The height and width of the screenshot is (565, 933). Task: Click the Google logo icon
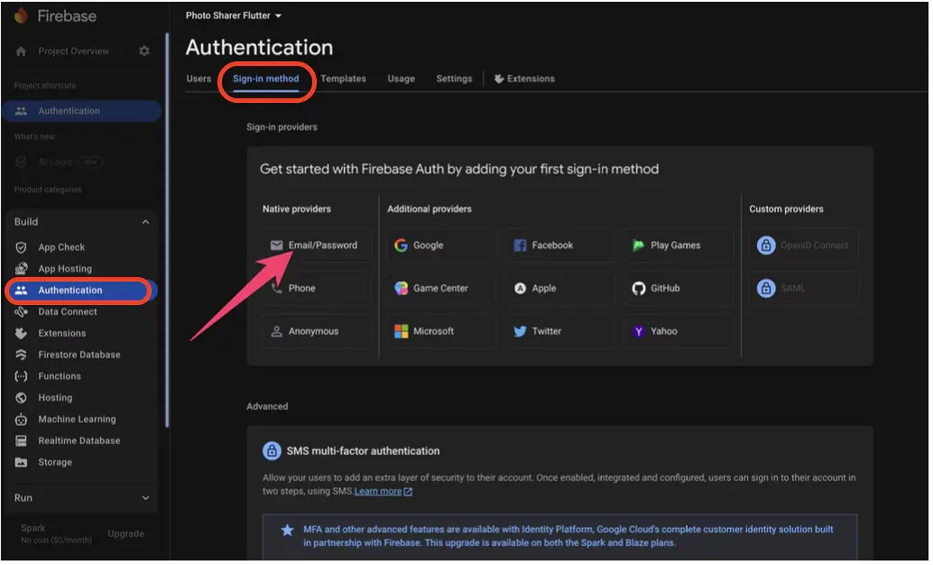[x=401, y=245]
